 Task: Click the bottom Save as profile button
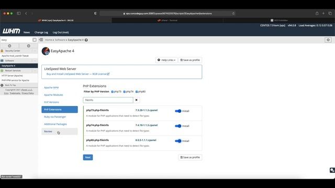[x=190, y=157]
